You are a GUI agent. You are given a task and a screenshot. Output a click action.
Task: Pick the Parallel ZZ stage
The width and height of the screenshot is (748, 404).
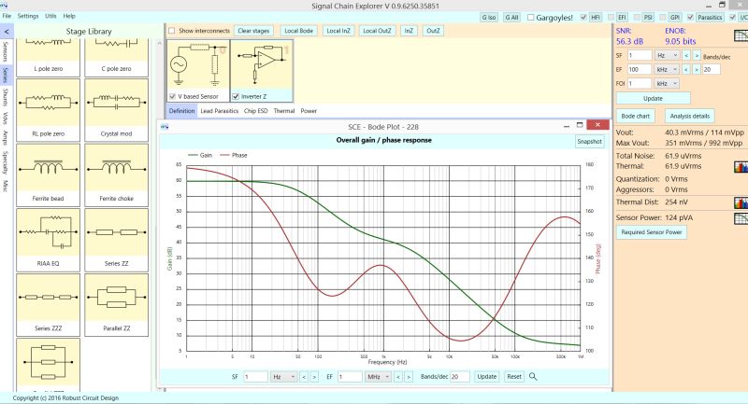[x=116, y=305]
